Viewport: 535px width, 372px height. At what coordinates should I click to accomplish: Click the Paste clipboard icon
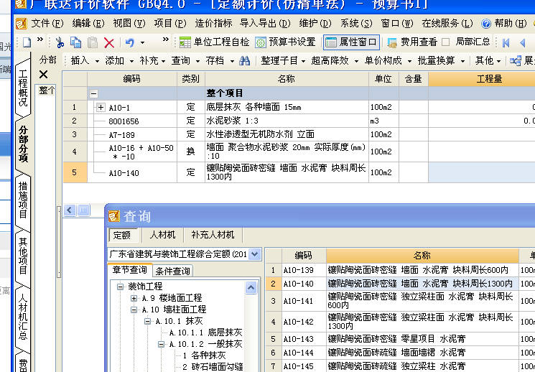coord(93,42)
